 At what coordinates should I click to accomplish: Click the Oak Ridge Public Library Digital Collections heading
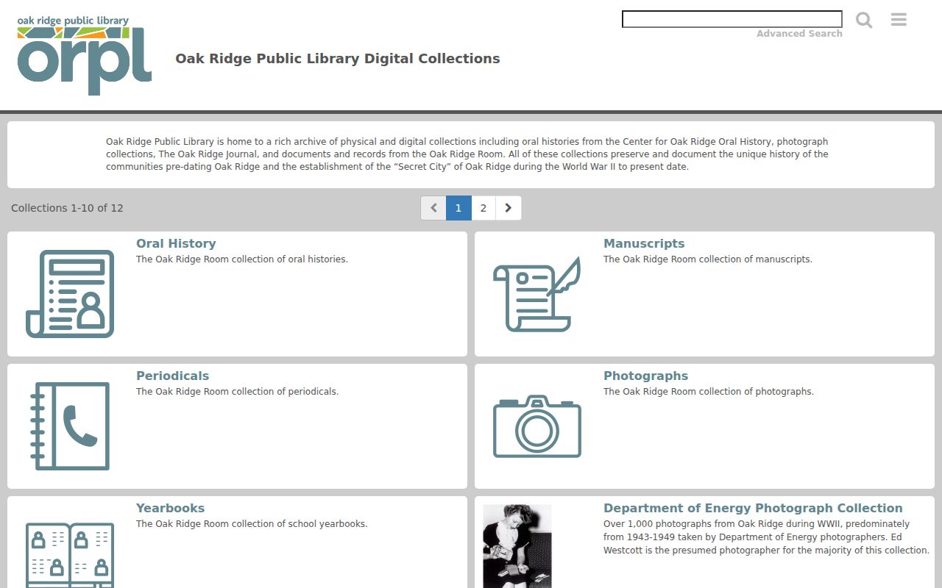(x=338, y=59)
